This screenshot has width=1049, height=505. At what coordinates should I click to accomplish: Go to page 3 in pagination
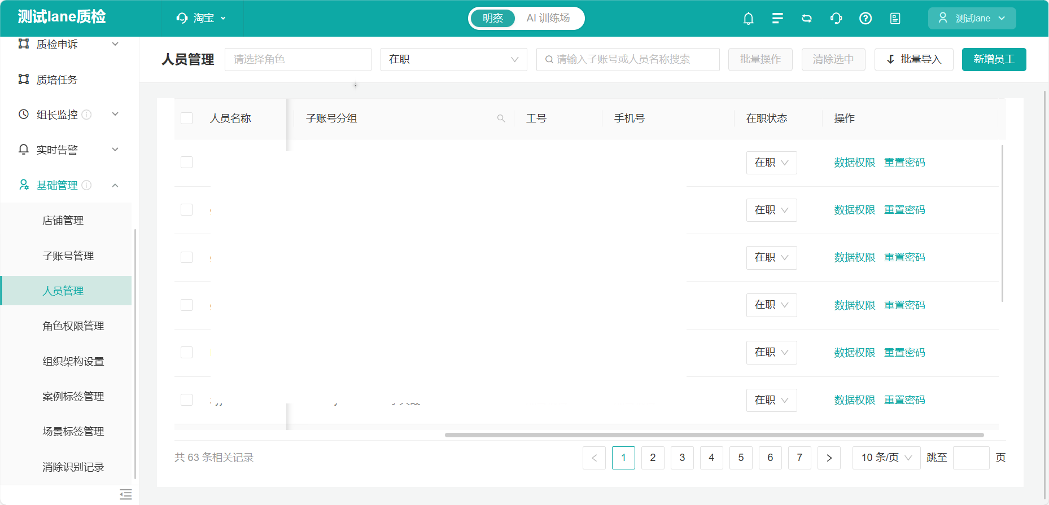[682, 458]
